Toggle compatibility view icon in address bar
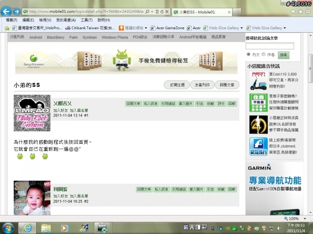This screenshot has width=313, height=234. point(157,12)
